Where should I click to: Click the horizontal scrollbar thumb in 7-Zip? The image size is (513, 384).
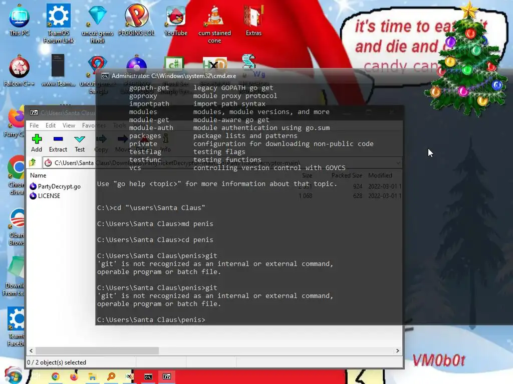pyautogui.click(x=97, y=350)
